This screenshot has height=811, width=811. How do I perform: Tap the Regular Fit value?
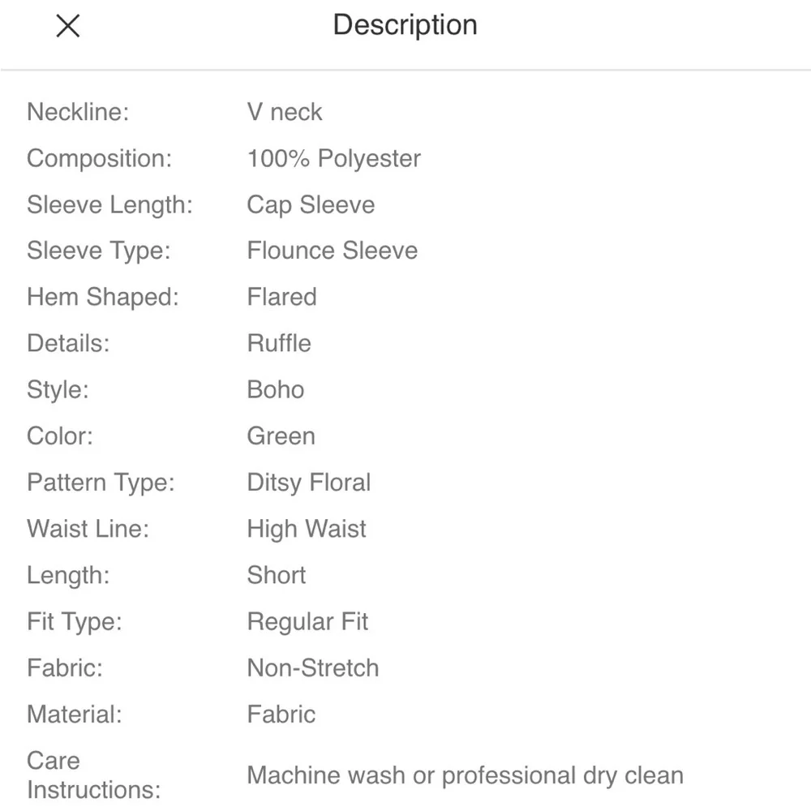(x=307, y=622)
